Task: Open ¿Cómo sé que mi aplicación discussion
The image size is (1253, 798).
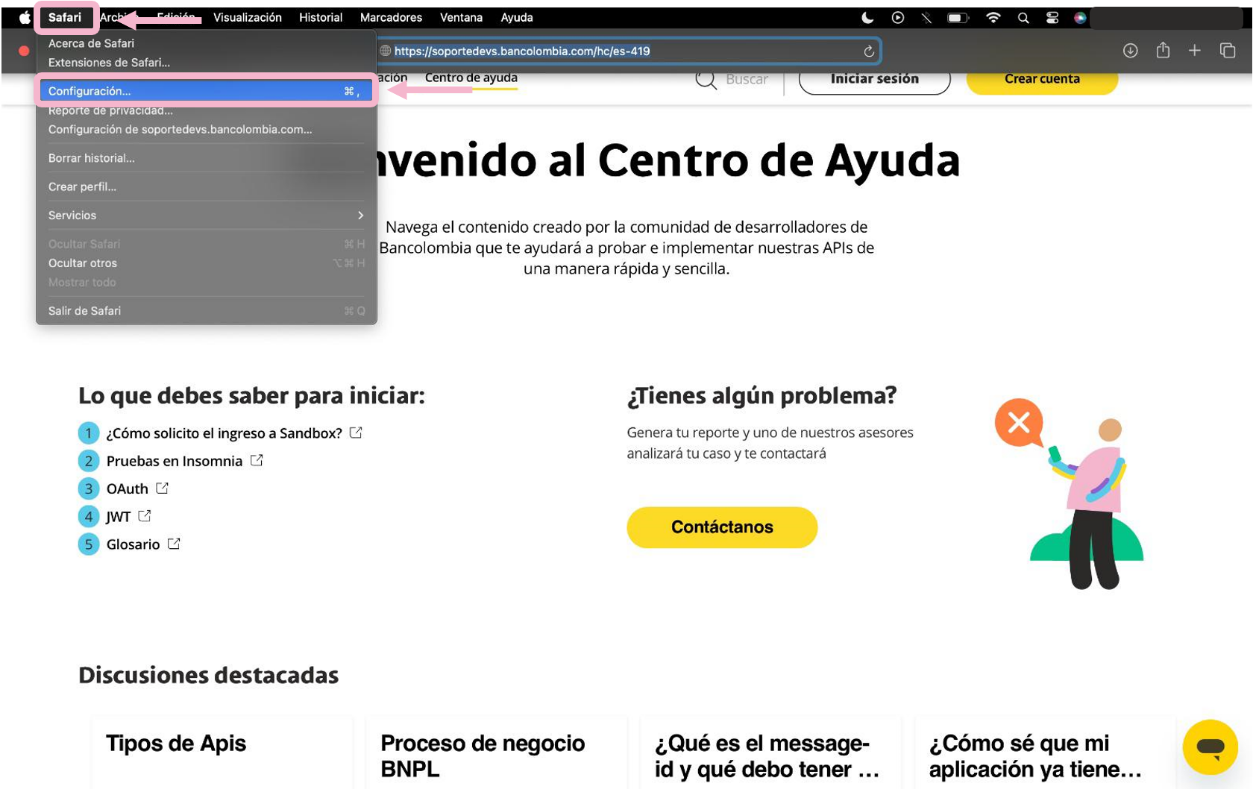Action: pyautogui.click(x=1045, y=753)
